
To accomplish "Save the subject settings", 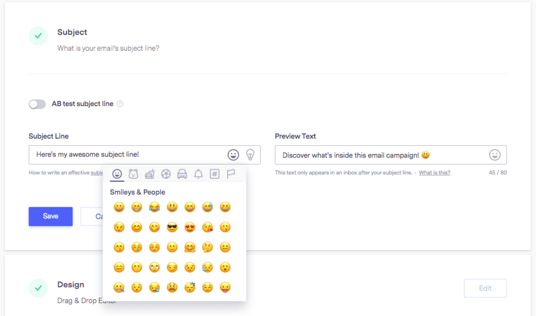I will tap(50, 216).
